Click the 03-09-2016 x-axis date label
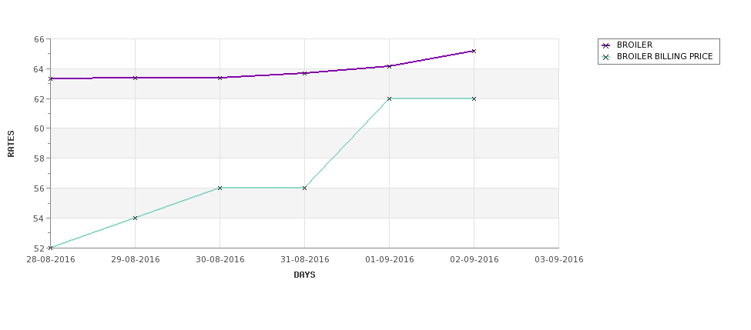Viewport: 751px width, 330px height. (558, 260)
